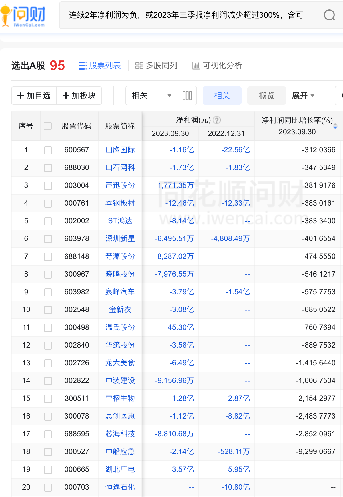Check the box for 山鹰国际 row
343x497 pixels.
(x=48, y=150)
